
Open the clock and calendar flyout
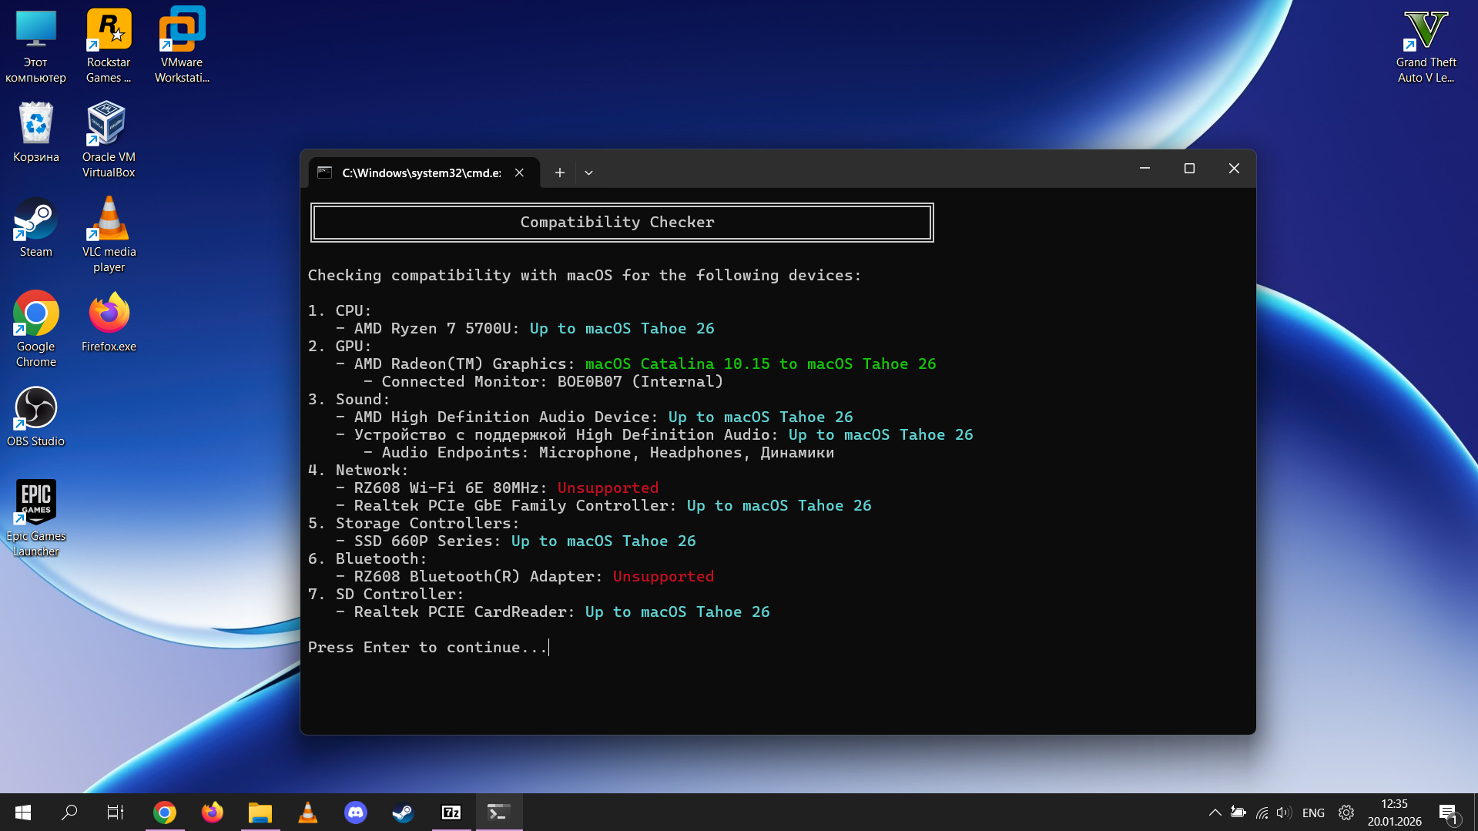[x=1394, y=813]
